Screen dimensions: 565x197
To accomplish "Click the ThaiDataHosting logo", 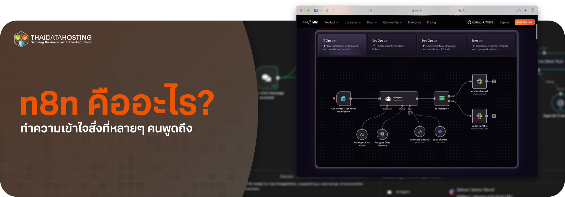I will [x=53, y=39].
